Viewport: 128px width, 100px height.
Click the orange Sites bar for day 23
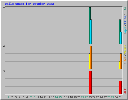tap(91, 57)
